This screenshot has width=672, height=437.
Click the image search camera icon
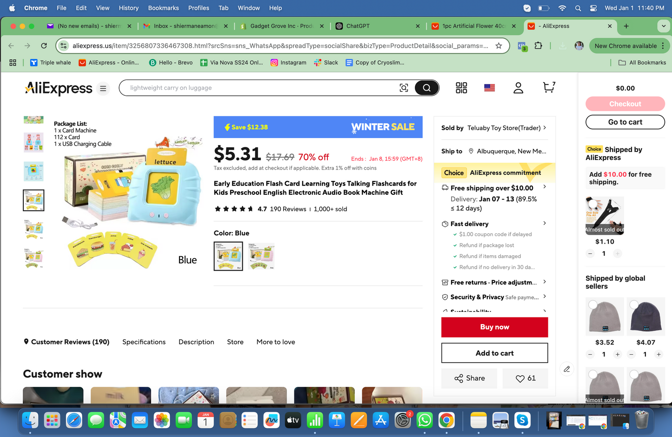(404, 88)
